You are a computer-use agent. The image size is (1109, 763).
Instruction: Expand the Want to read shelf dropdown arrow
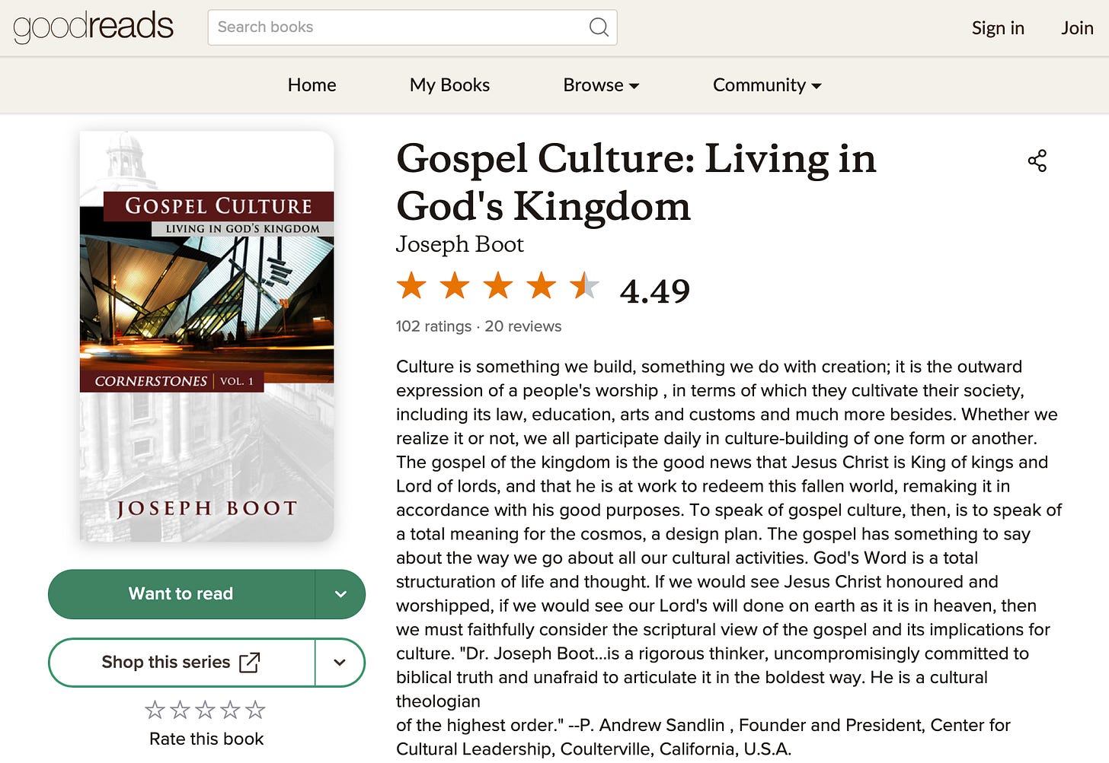[x=340, y=594]
